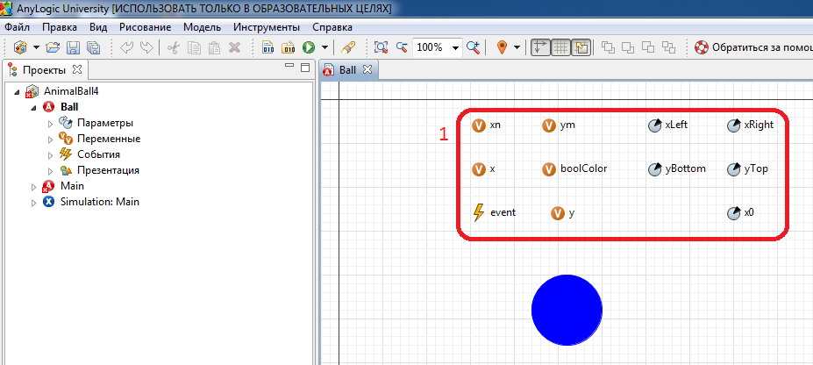Click the Zoom to fit icon
Image resolution: width=813 pixels, height=365 pixels.
point(382,47)
